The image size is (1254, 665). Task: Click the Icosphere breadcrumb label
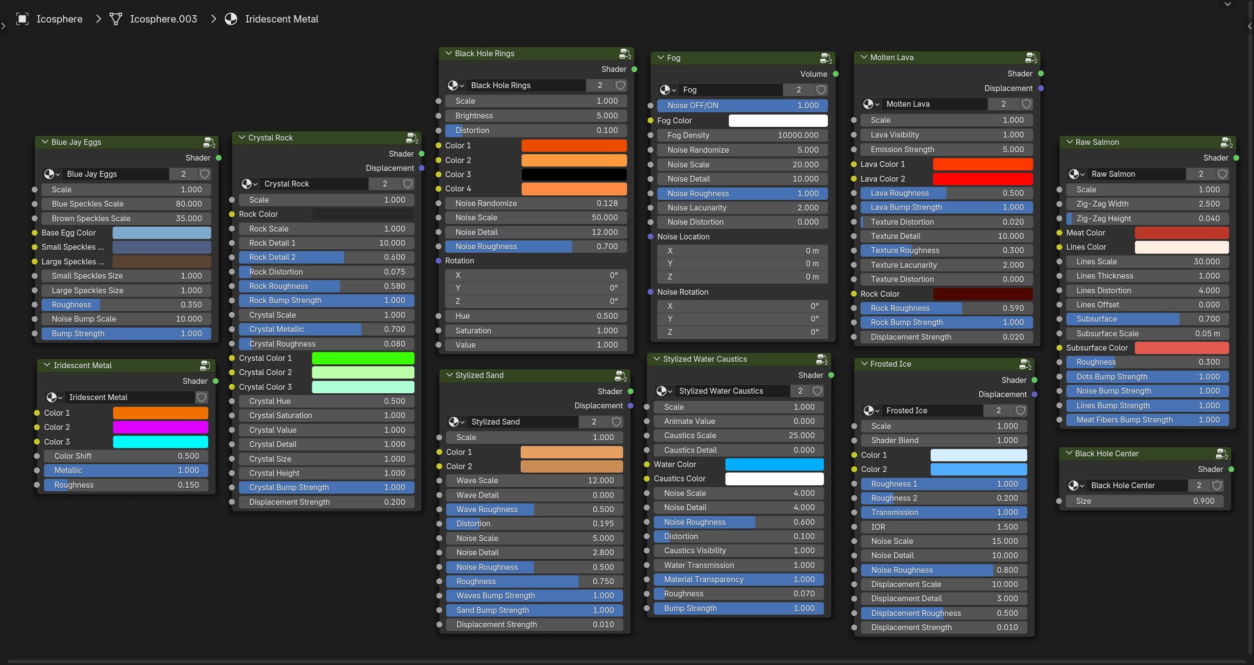point(59,19)
